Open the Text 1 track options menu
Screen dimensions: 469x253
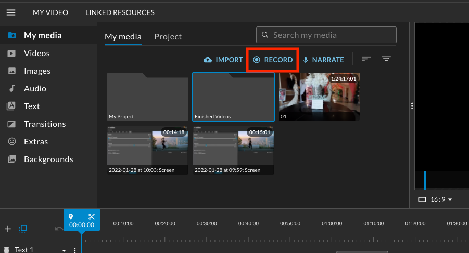coord(75,250)
